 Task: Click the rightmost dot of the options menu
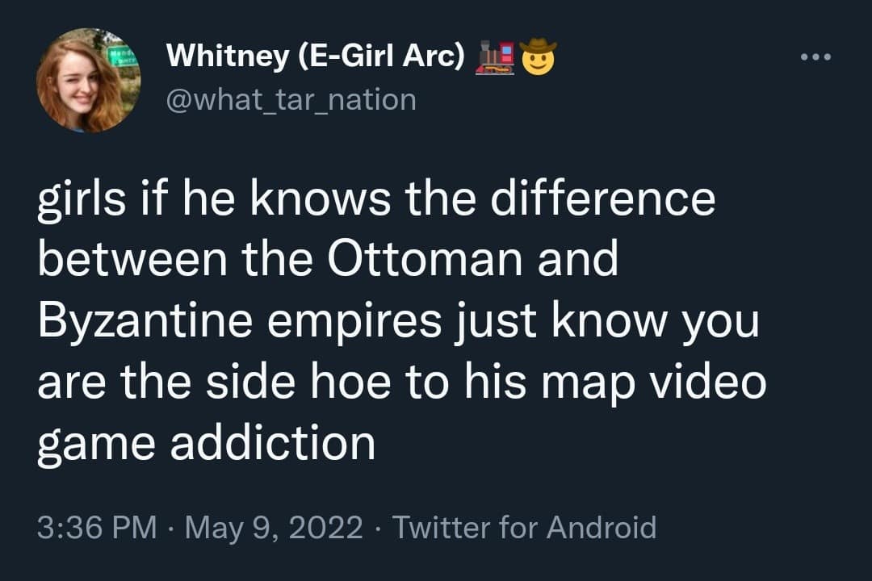click(x=826, y=55)
